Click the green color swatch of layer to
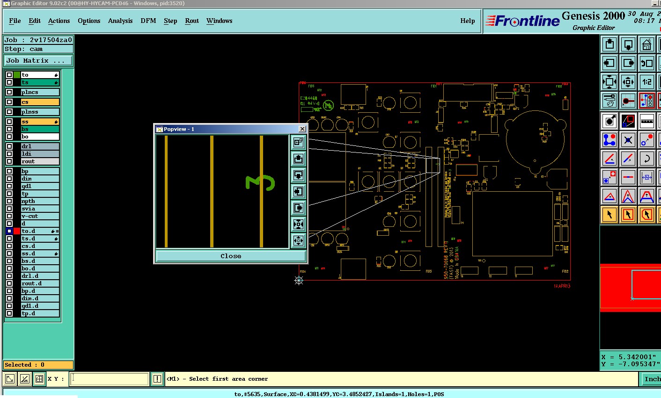 [x=17, y=75]
